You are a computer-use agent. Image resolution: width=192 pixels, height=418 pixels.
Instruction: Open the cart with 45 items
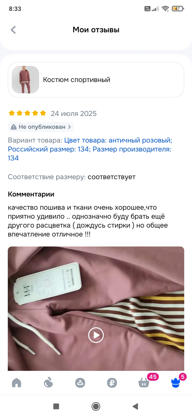tap(144, 382)
